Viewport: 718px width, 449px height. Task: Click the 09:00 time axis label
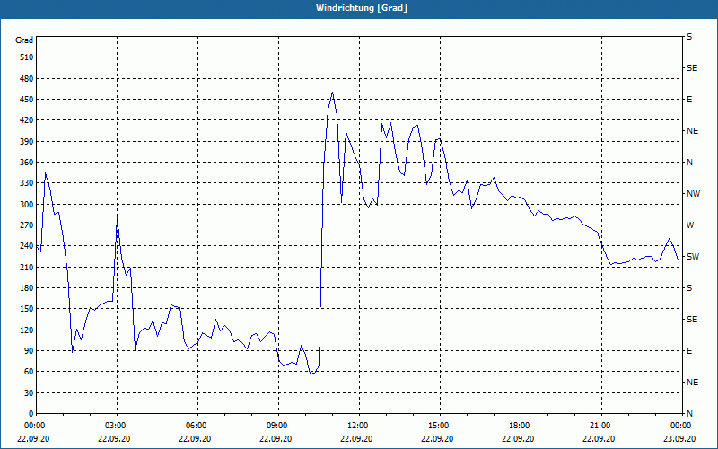276,426
